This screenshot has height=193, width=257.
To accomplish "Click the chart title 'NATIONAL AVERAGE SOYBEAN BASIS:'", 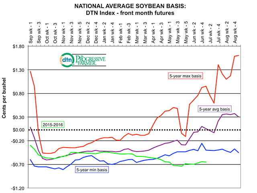I will [x=130, y=6].
